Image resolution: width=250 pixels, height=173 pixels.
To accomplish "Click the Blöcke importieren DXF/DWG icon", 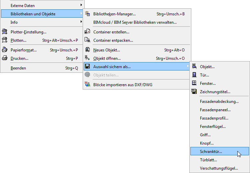I will 87,84.
